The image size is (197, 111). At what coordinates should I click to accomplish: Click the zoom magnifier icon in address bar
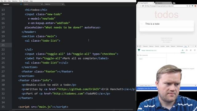pos(187,6)
